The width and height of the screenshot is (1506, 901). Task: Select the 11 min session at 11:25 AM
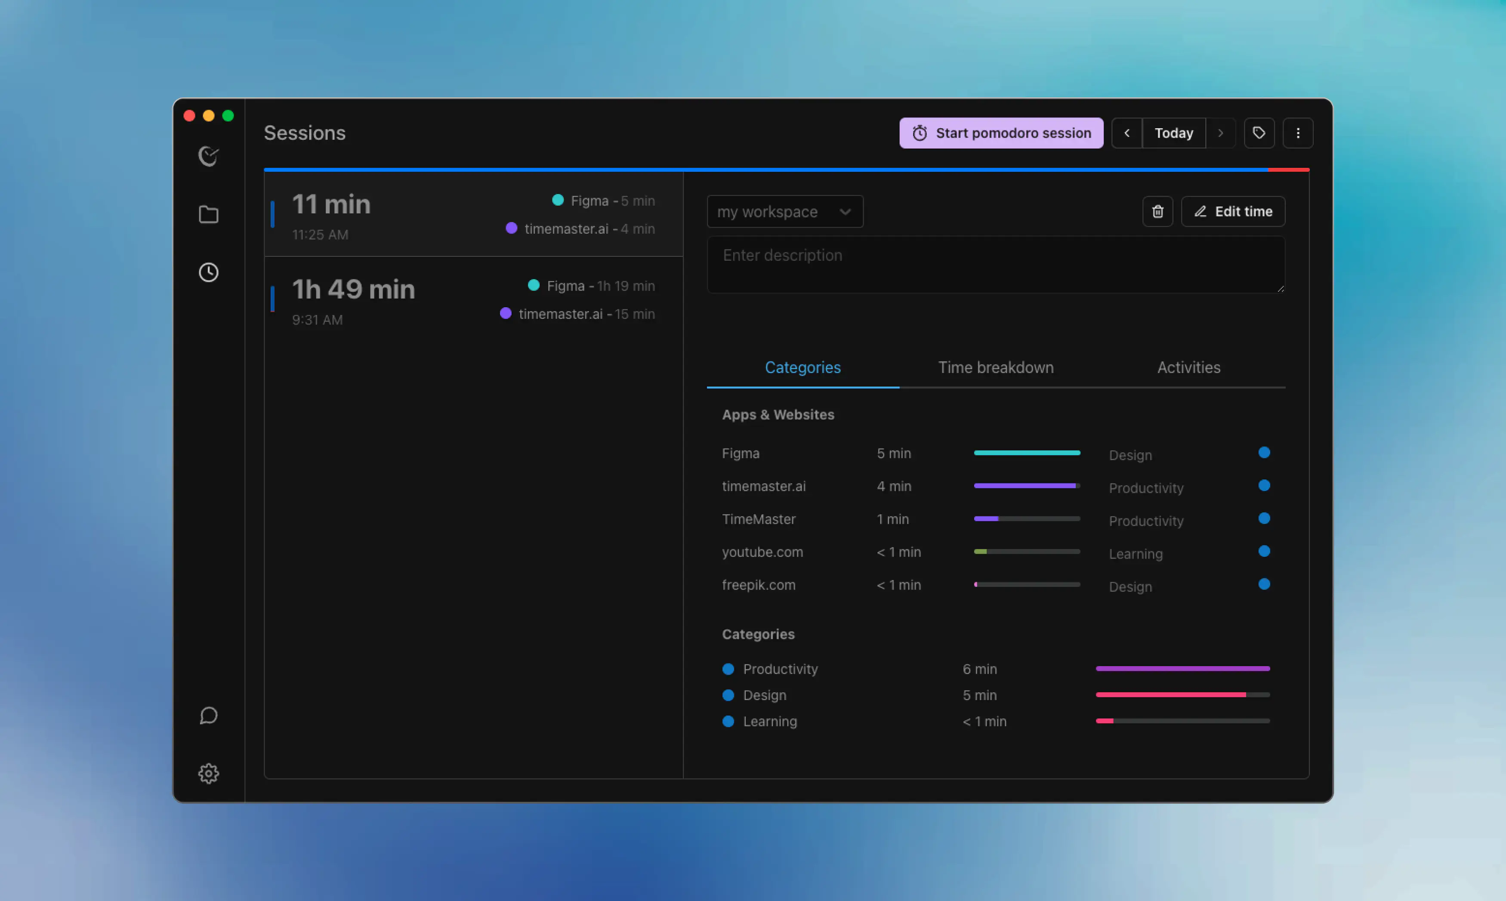pyautogui.click(x=473, y=214)
